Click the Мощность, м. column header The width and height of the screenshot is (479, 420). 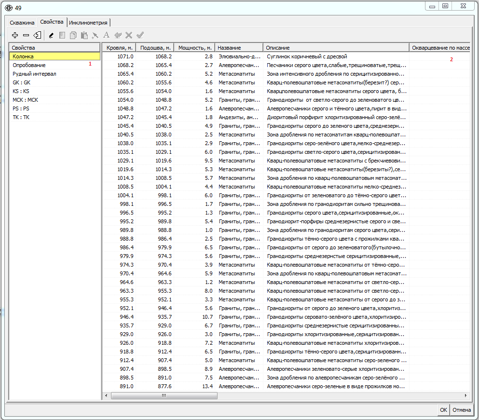point(194,48)
